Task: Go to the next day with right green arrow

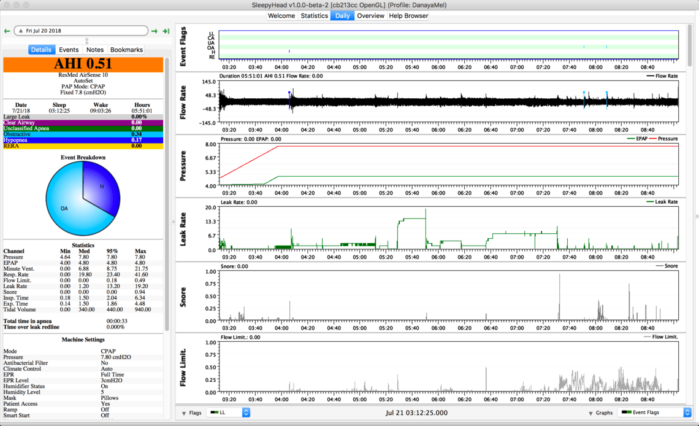Action: coord(155,31)
